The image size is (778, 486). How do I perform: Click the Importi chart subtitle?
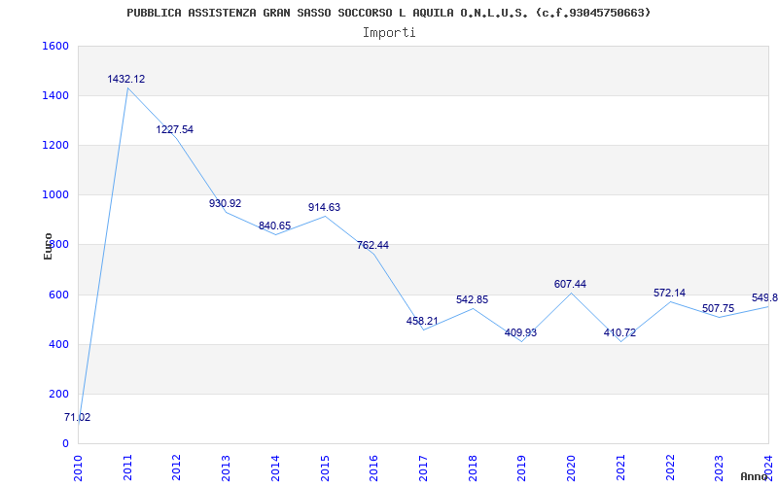[x=389, y=33]
